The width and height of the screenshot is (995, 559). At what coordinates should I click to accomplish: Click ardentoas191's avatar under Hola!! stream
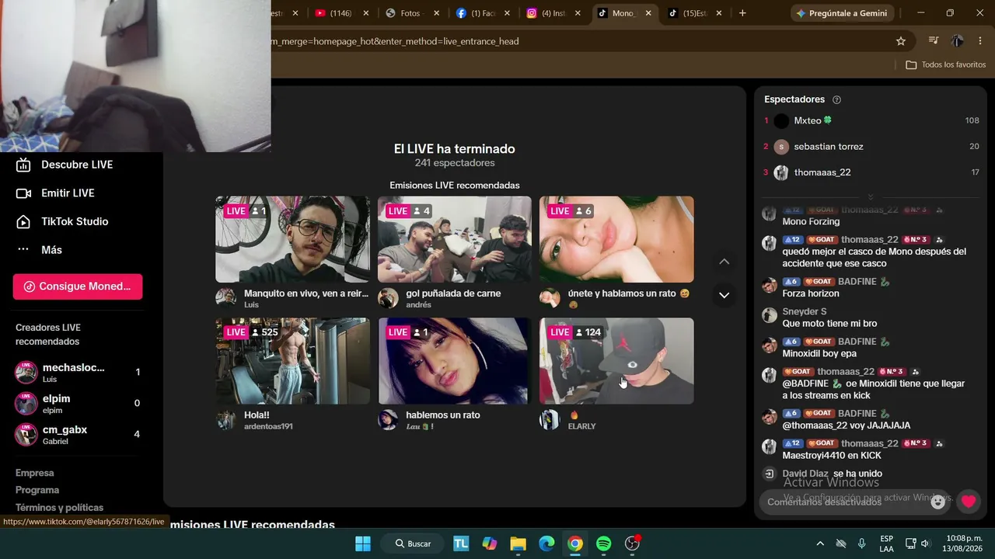click(226, 420)
